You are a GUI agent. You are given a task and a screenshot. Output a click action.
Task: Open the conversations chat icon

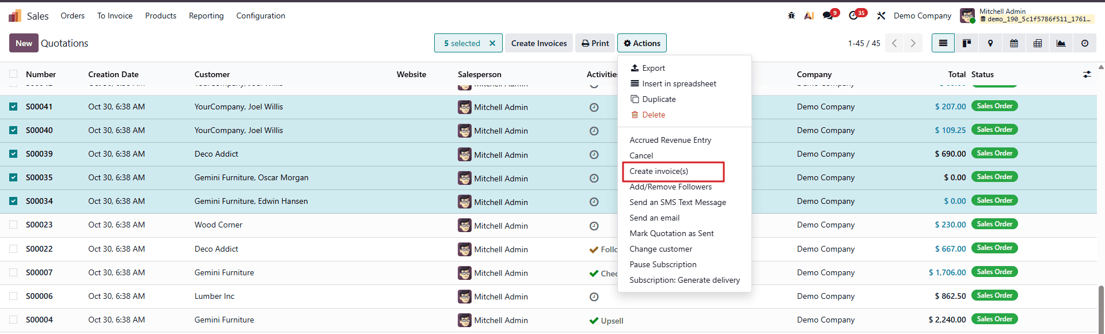pos(828,16)
